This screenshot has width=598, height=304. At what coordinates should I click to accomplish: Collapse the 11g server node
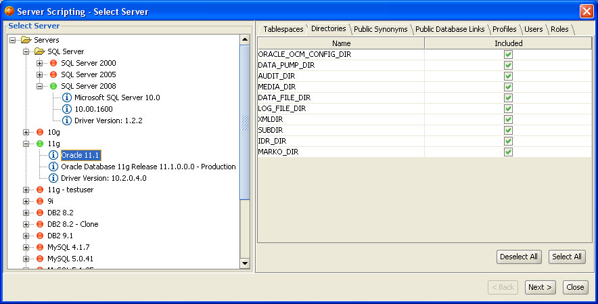click(26, 144)
